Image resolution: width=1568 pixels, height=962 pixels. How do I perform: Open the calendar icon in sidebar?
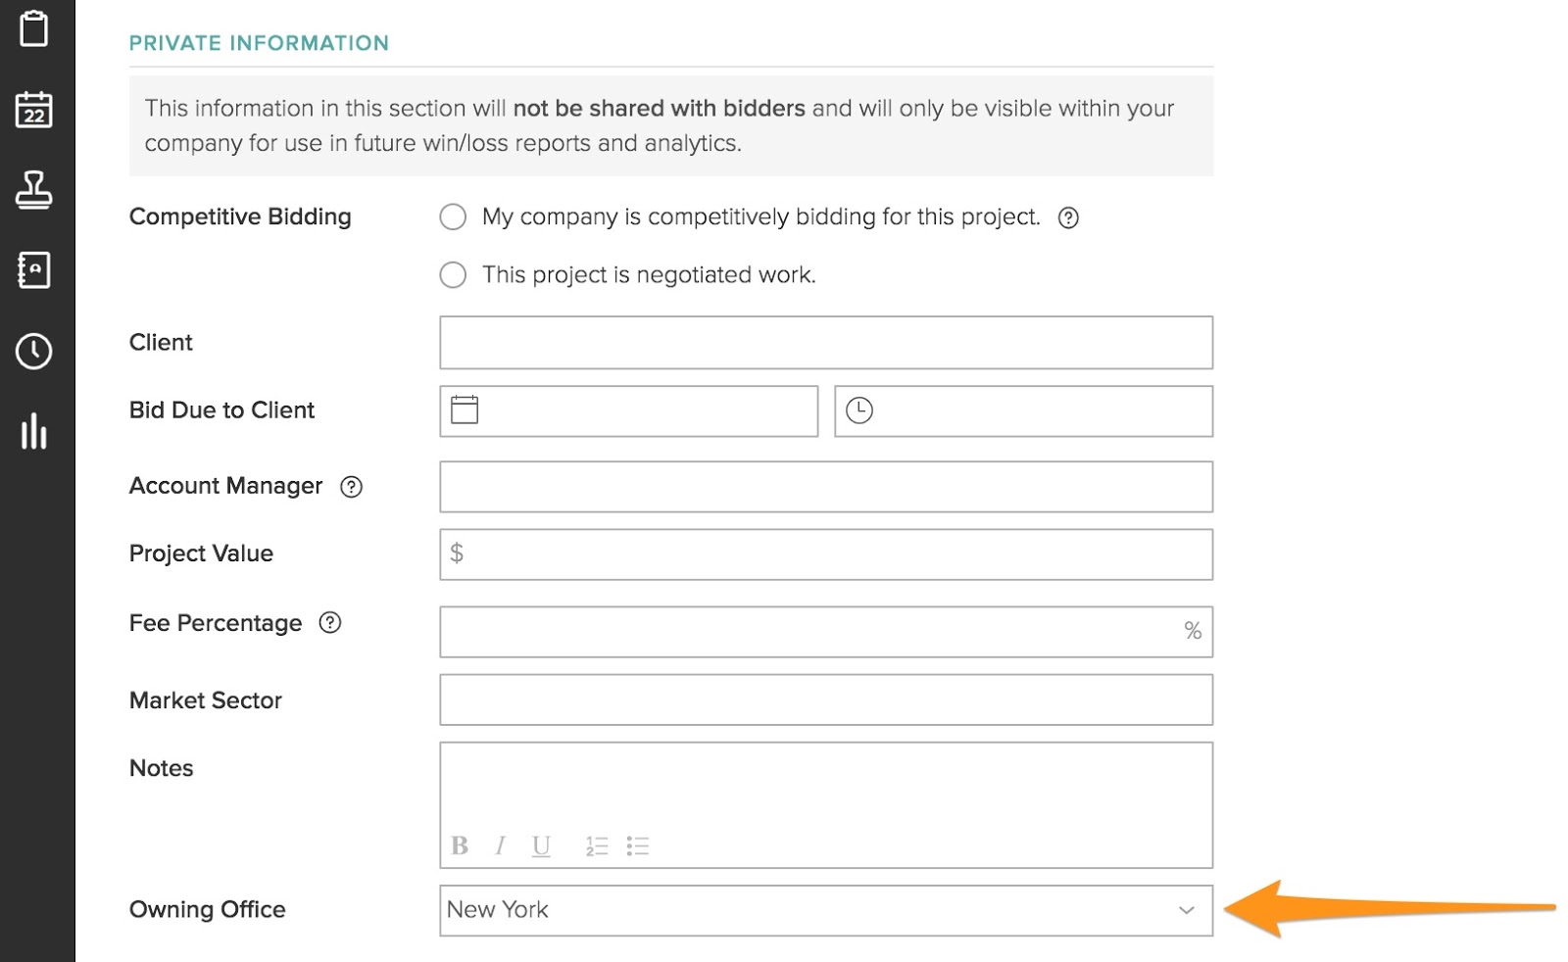34,110
